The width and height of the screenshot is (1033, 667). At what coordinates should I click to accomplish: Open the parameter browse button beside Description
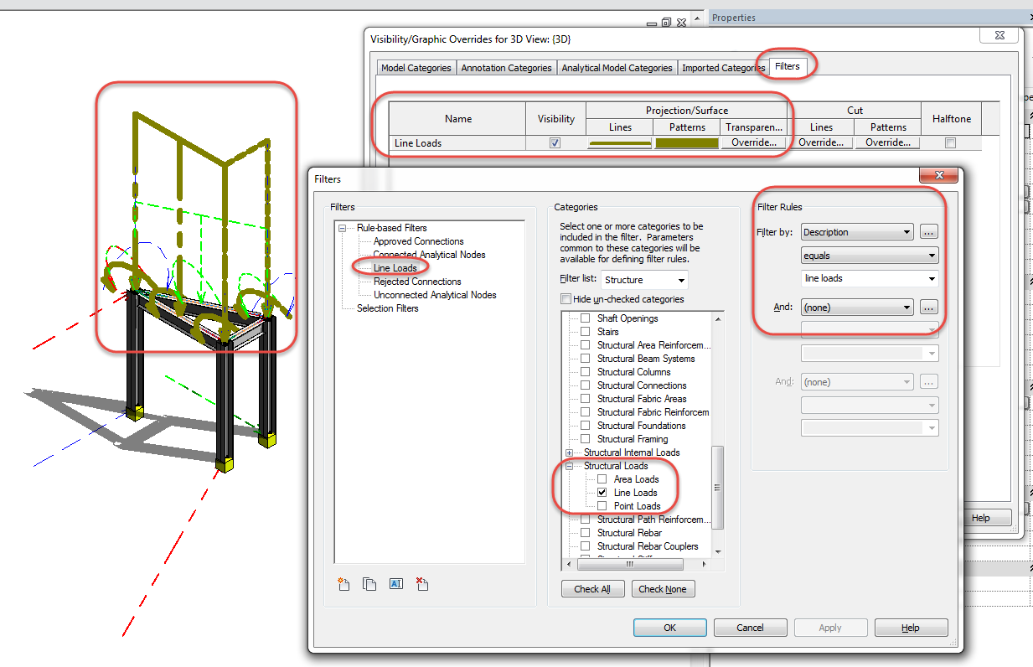click(927, 231)
